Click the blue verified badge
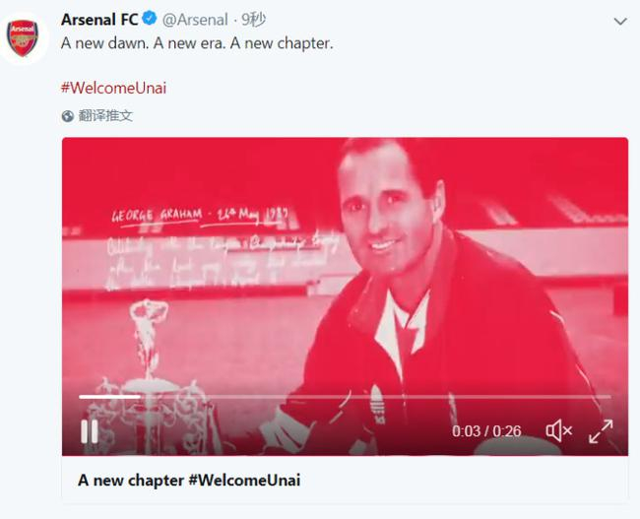This screenshot has height=519, width=640. 150,20
